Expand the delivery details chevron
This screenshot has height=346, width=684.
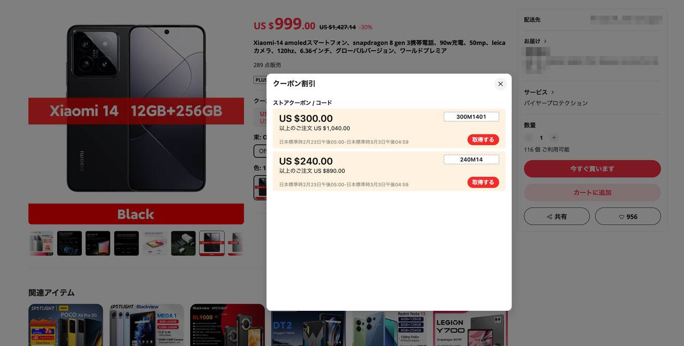(x=545, y=41)
